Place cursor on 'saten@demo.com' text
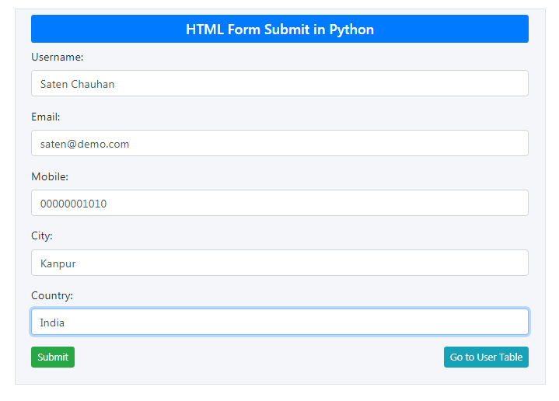The height and width of the screenshot is (401, 559). [x=85, y=144]
